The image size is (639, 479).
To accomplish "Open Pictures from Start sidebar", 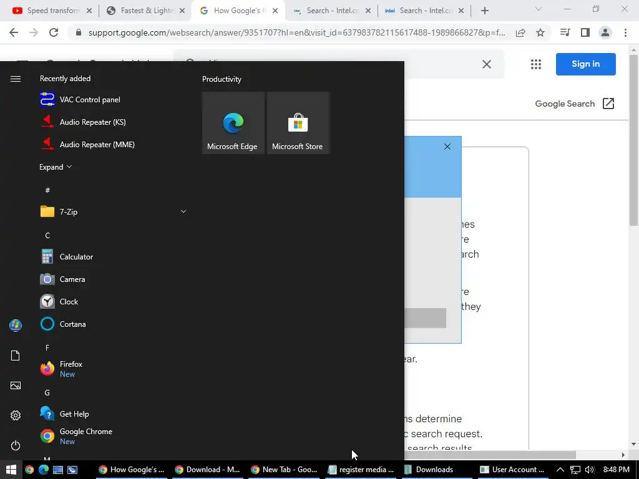I will point(16,385).
